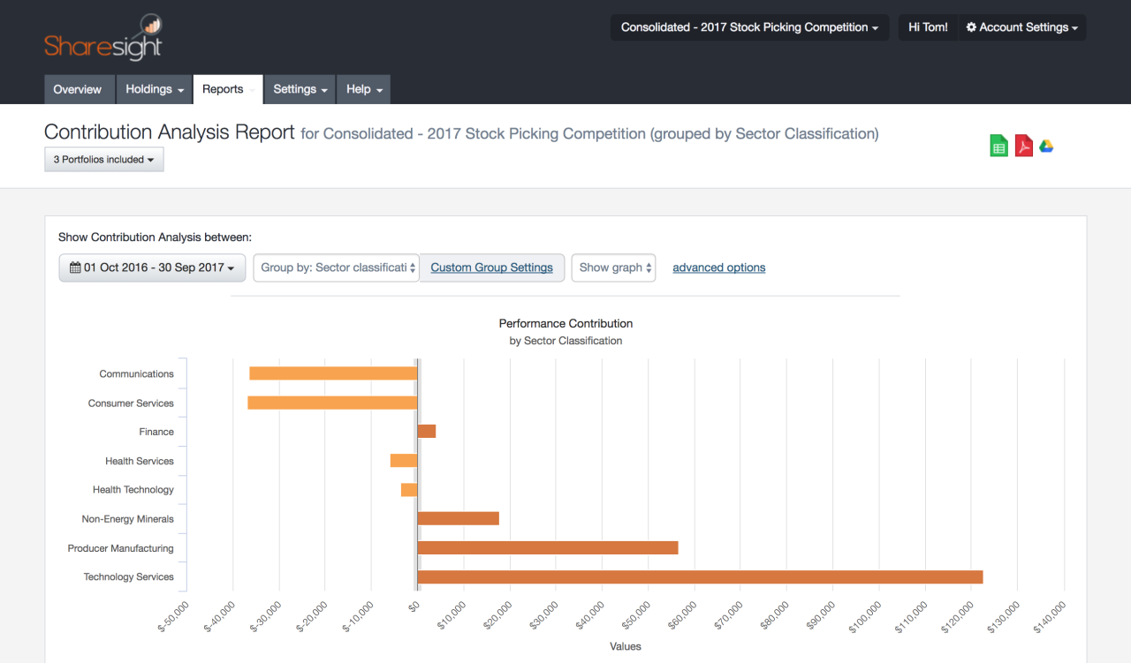
Task: Open the date range picker 01 Oct 2016
Action: 153,267
